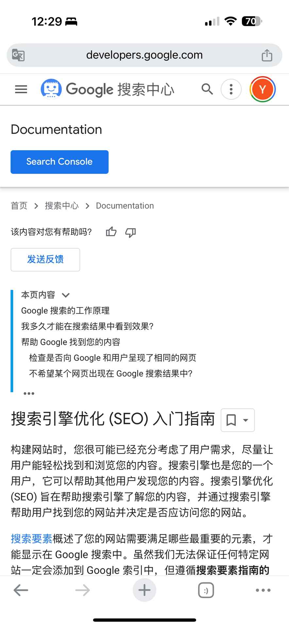Viewport: 289px width, 627px height.
Task: Open browser tab switcher icon
Action: click(206, 590)
